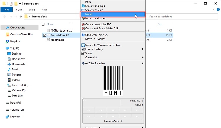
Task: Sort by the Name column header
Action: [x=50, y=24]
